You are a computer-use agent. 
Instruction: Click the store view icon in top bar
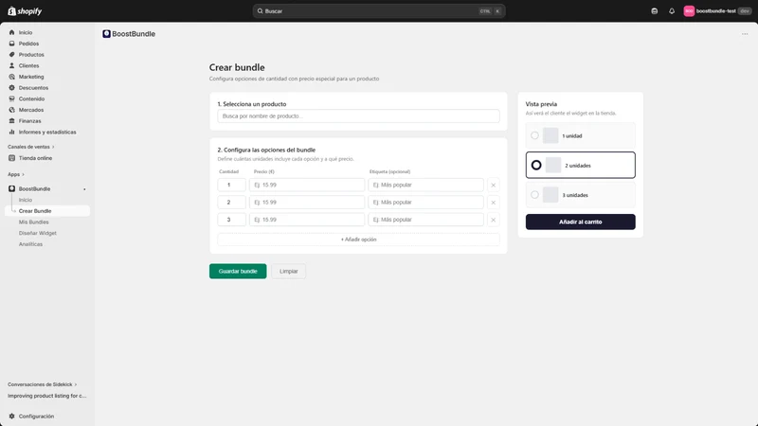(x=654, y=11)
